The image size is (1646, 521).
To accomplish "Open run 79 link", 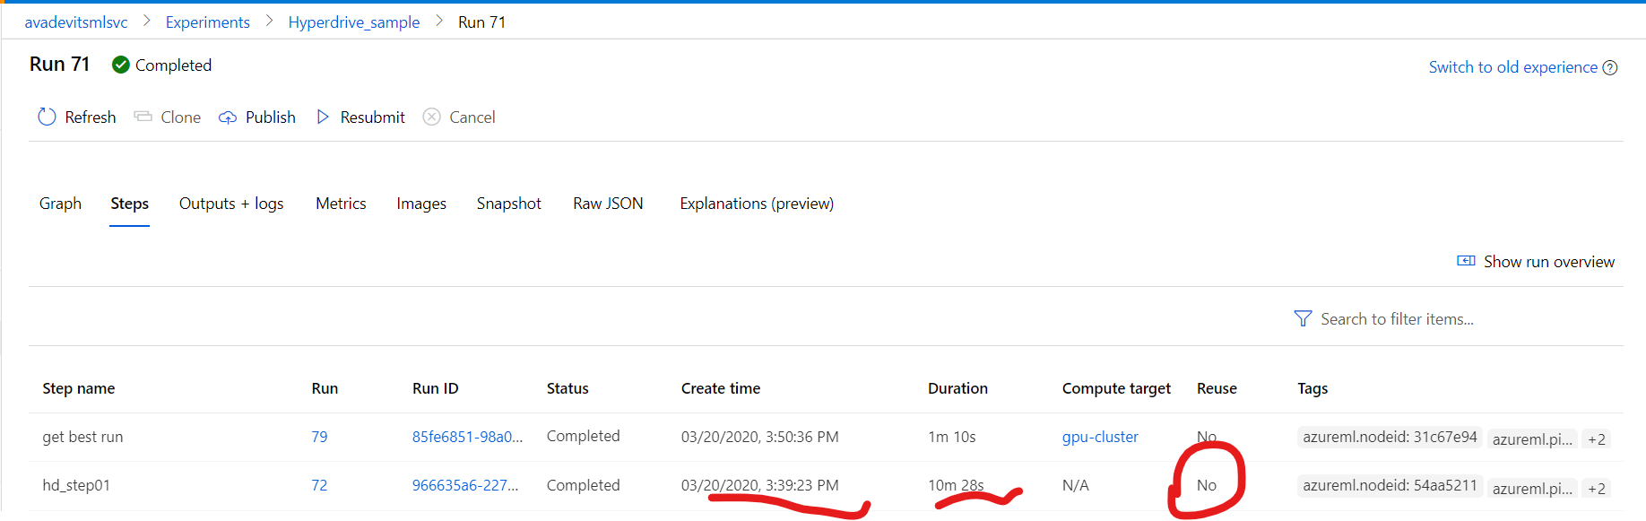I will tap(319, 437).
